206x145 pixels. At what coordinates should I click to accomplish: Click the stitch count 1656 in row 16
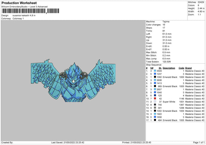coord(159,117)
